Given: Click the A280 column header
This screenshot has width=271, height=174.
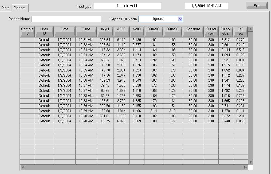Looking at the screenshot, I should click(137, 32).
